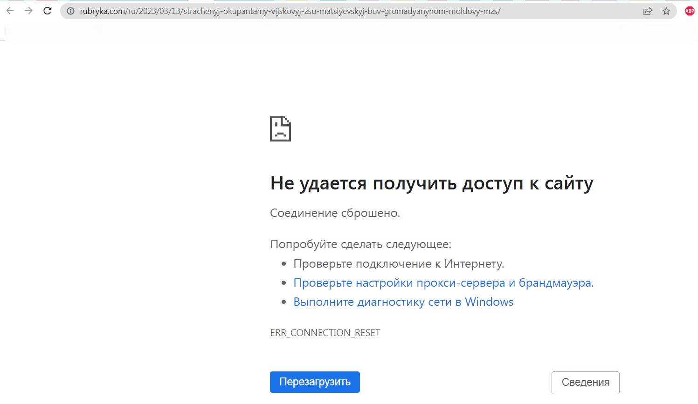698x404 pixels.
Task: Click the rubryka.com URL in address bar
Action: (290, 11)
